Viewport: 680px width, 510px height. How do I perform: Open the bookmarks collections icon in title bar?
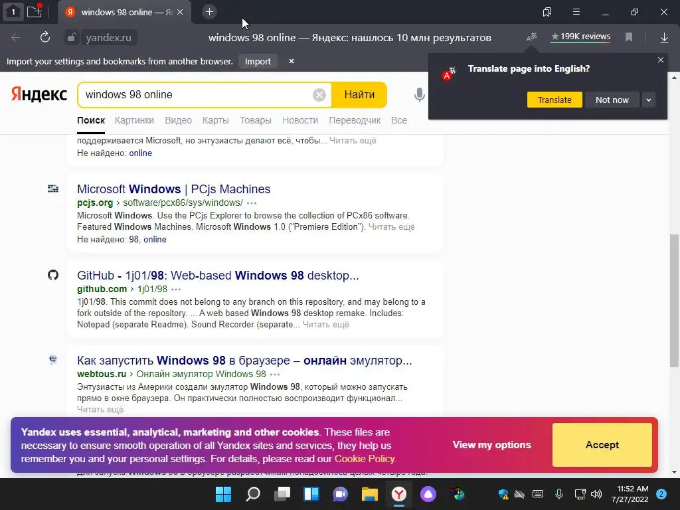point(547,12)
